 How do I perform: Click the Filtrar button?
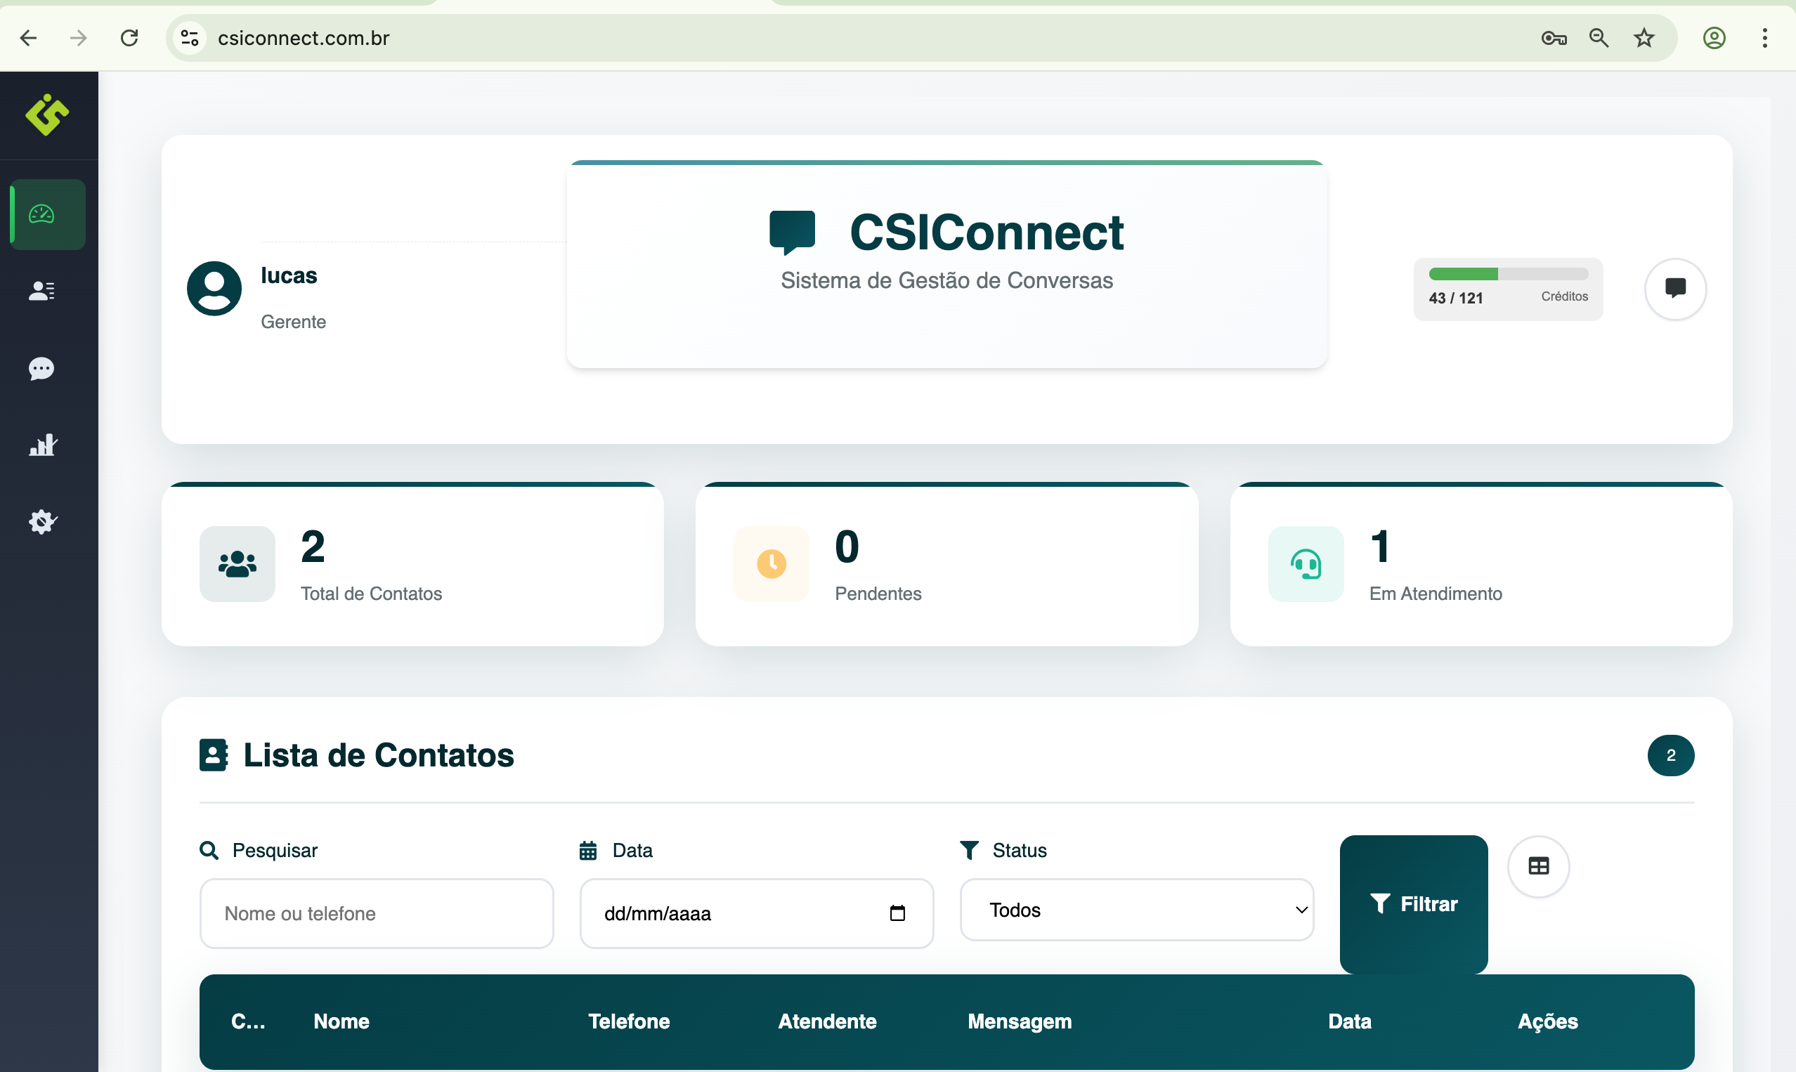click(x=1413, y=903)
